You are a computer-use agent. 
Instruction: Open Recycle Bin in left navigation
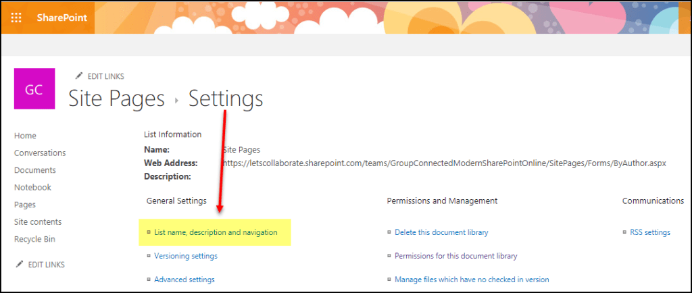point(35,239)
